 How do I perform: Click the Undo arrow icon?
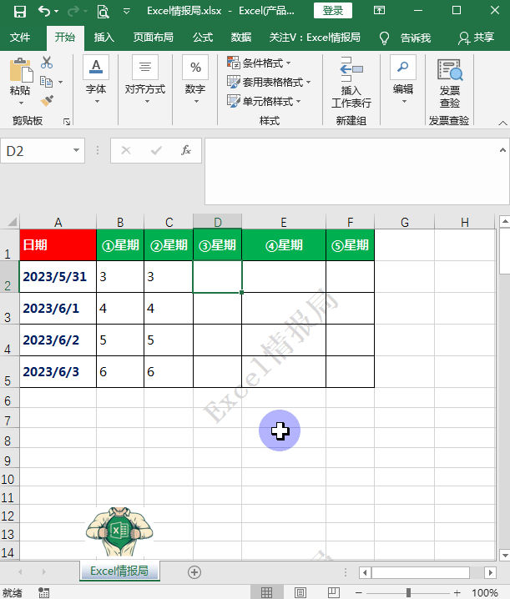[x=44, y=11]
